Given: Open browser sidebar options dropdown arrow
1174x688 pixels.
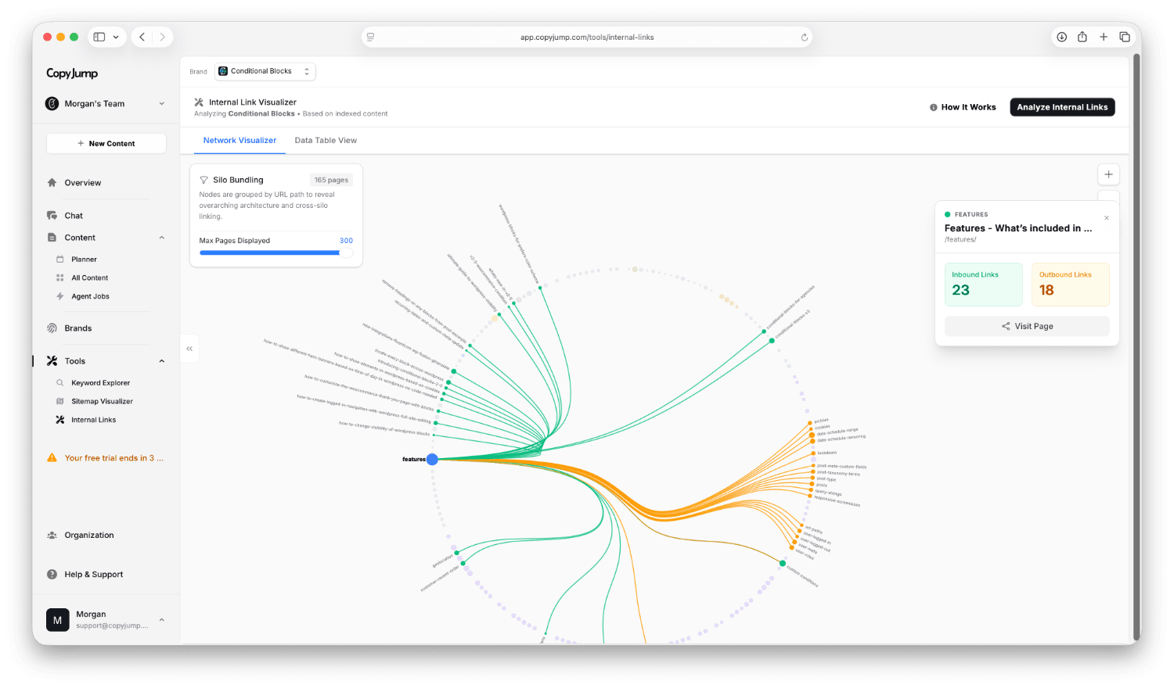Looking at the screenshot, I should pos(116,37).
